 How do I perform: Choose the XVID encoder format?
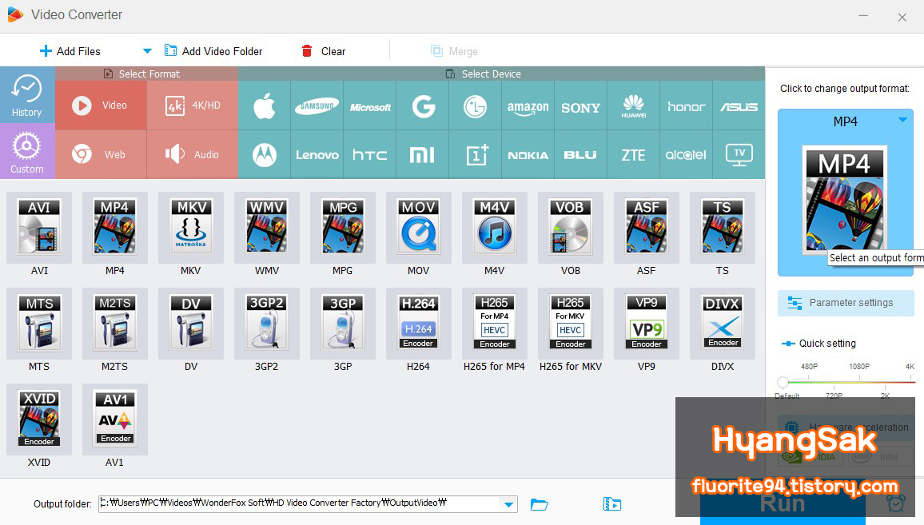39,420
